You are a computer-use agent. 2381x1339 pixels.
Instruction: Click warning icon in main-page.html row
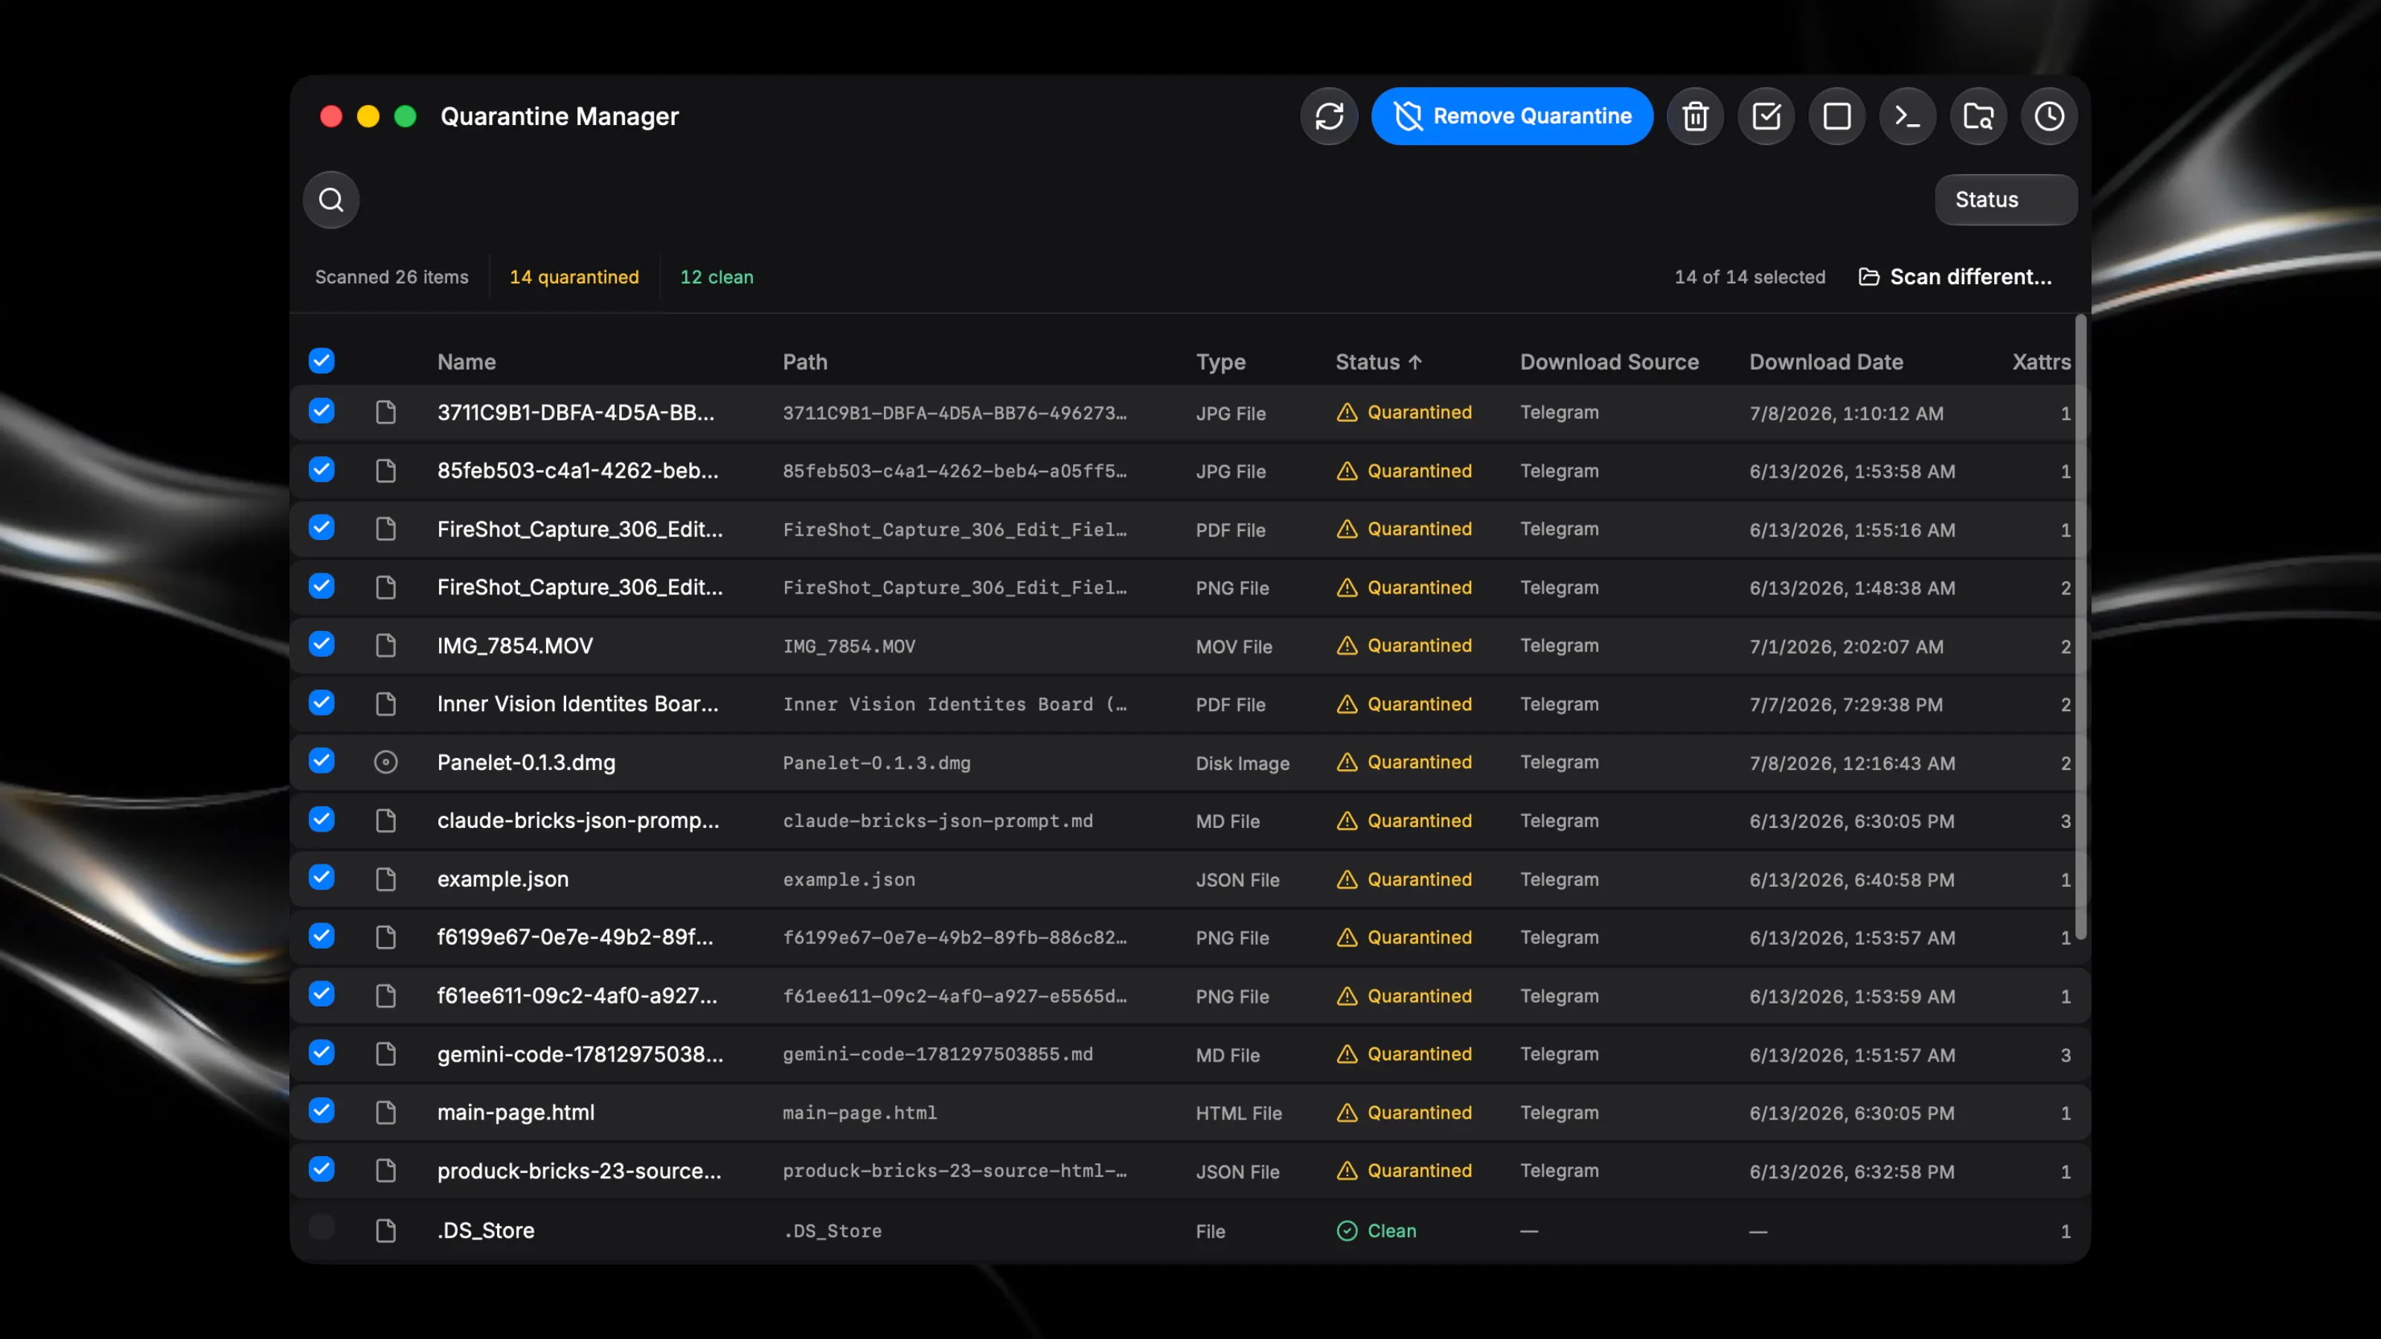pyautogui.click(x=1347, y=1113)
